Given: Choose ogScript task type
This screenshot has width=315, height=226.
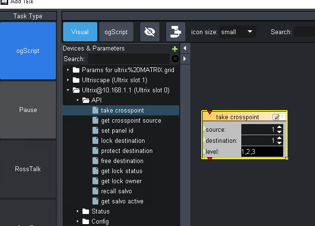Looking at the screenshot, I should click(28, 51).
